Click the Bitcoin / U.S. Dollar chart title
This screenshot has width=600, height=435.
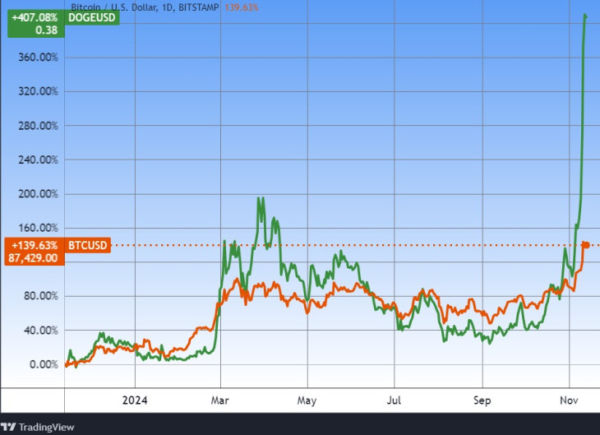click(145, 7)
